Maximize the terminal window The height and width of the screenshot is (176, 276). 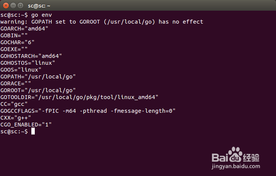[x=20, y=6]
